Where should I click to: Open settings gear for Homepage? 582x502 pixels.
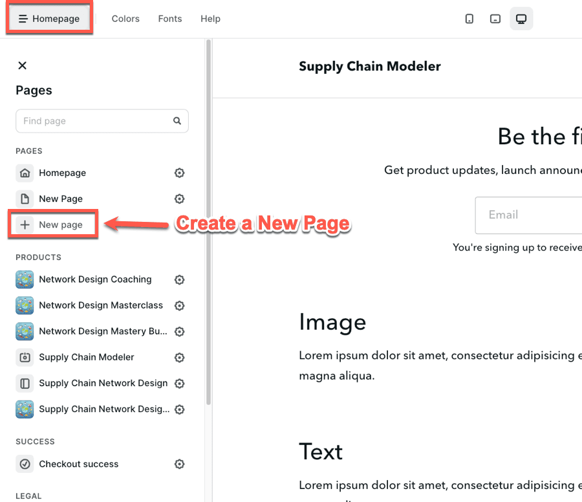(180, 173)
